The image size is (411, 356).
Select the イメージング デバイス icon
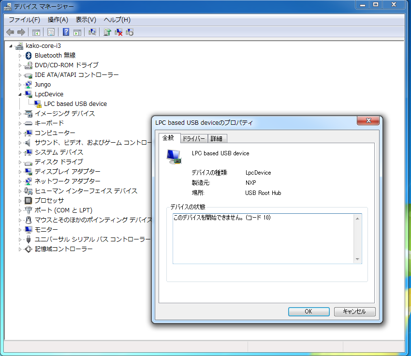(x=29, y=114)
